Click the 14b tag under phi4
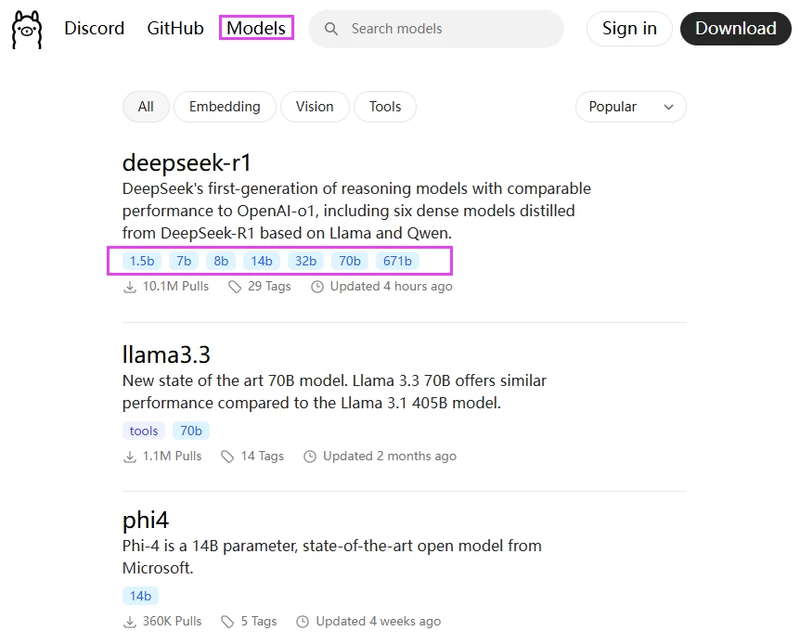800x644 pixels. (140, 596)
